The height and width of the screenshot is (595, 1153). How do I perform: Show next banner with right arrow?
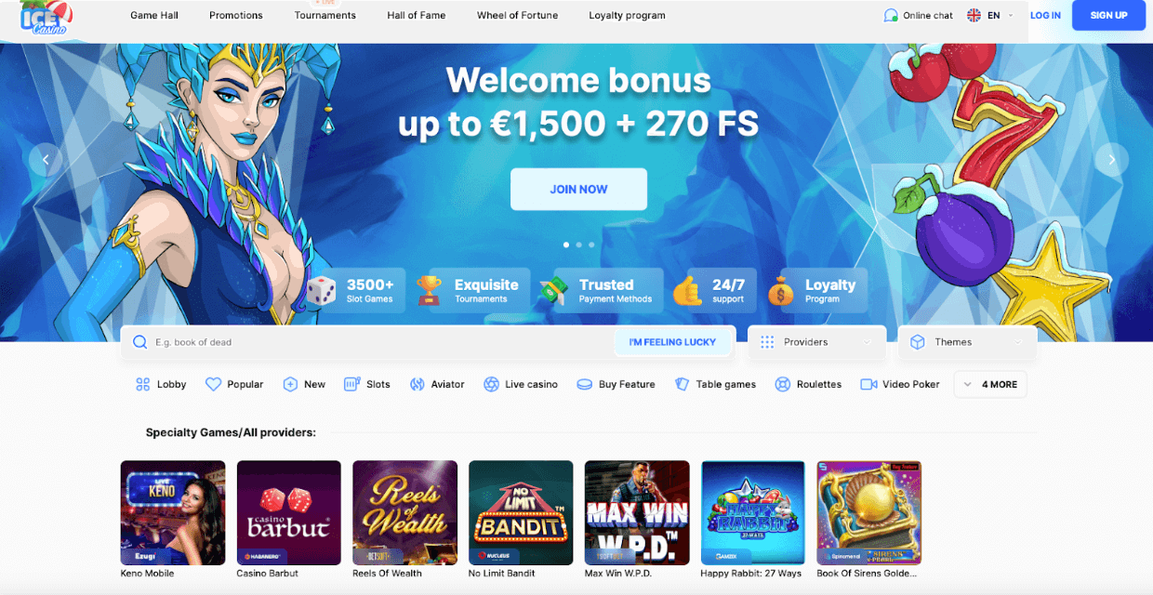point(1111,160)
